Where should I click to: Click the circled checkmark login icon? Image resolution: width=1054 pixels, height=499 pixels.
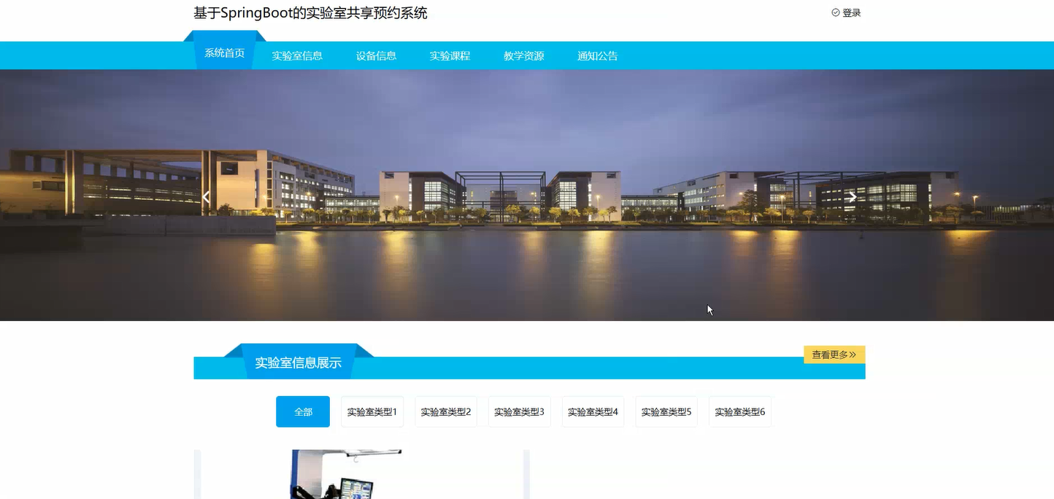(834, 12)
